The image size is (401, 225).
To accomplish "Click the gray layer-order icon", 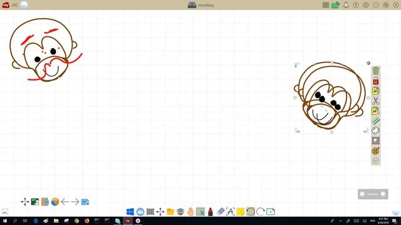I will tap(375, 141).
